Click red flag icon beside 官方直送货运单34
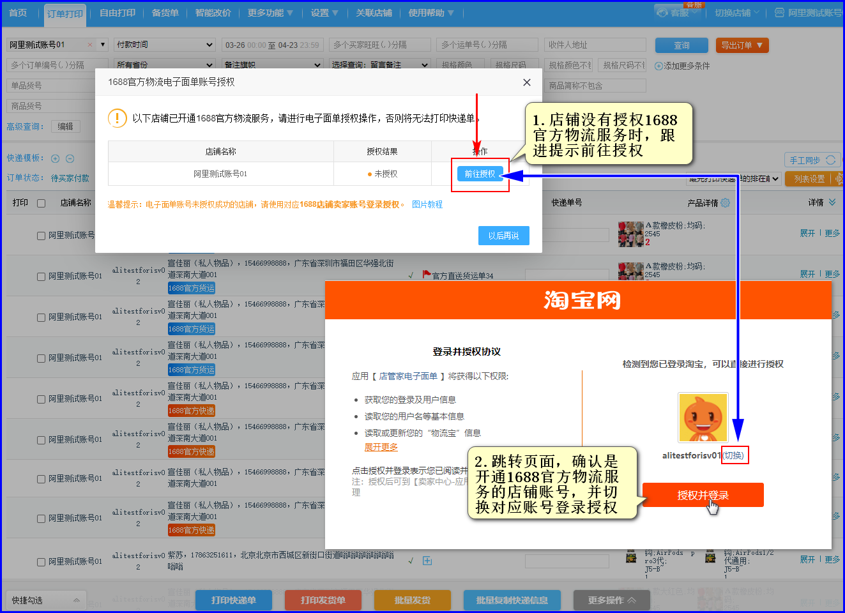This screenshot has height=613, width=845. [x=427, y=275]
